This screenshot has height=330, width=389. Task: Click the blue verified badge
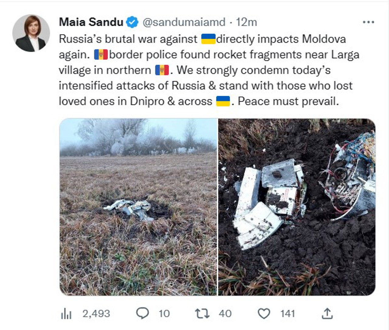coord(132,22)
